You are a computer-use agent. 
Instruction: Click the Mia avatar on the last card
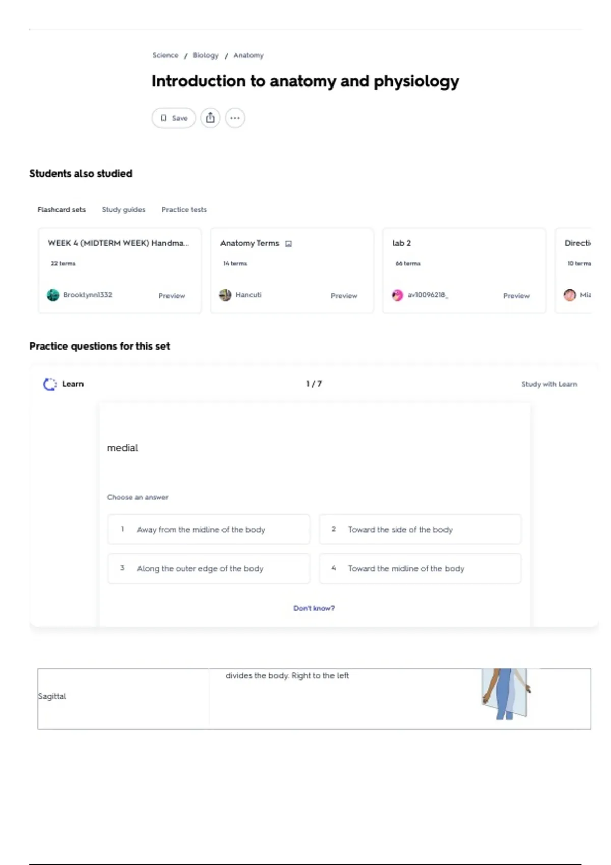pyautogui.click(x=570, y=295)
